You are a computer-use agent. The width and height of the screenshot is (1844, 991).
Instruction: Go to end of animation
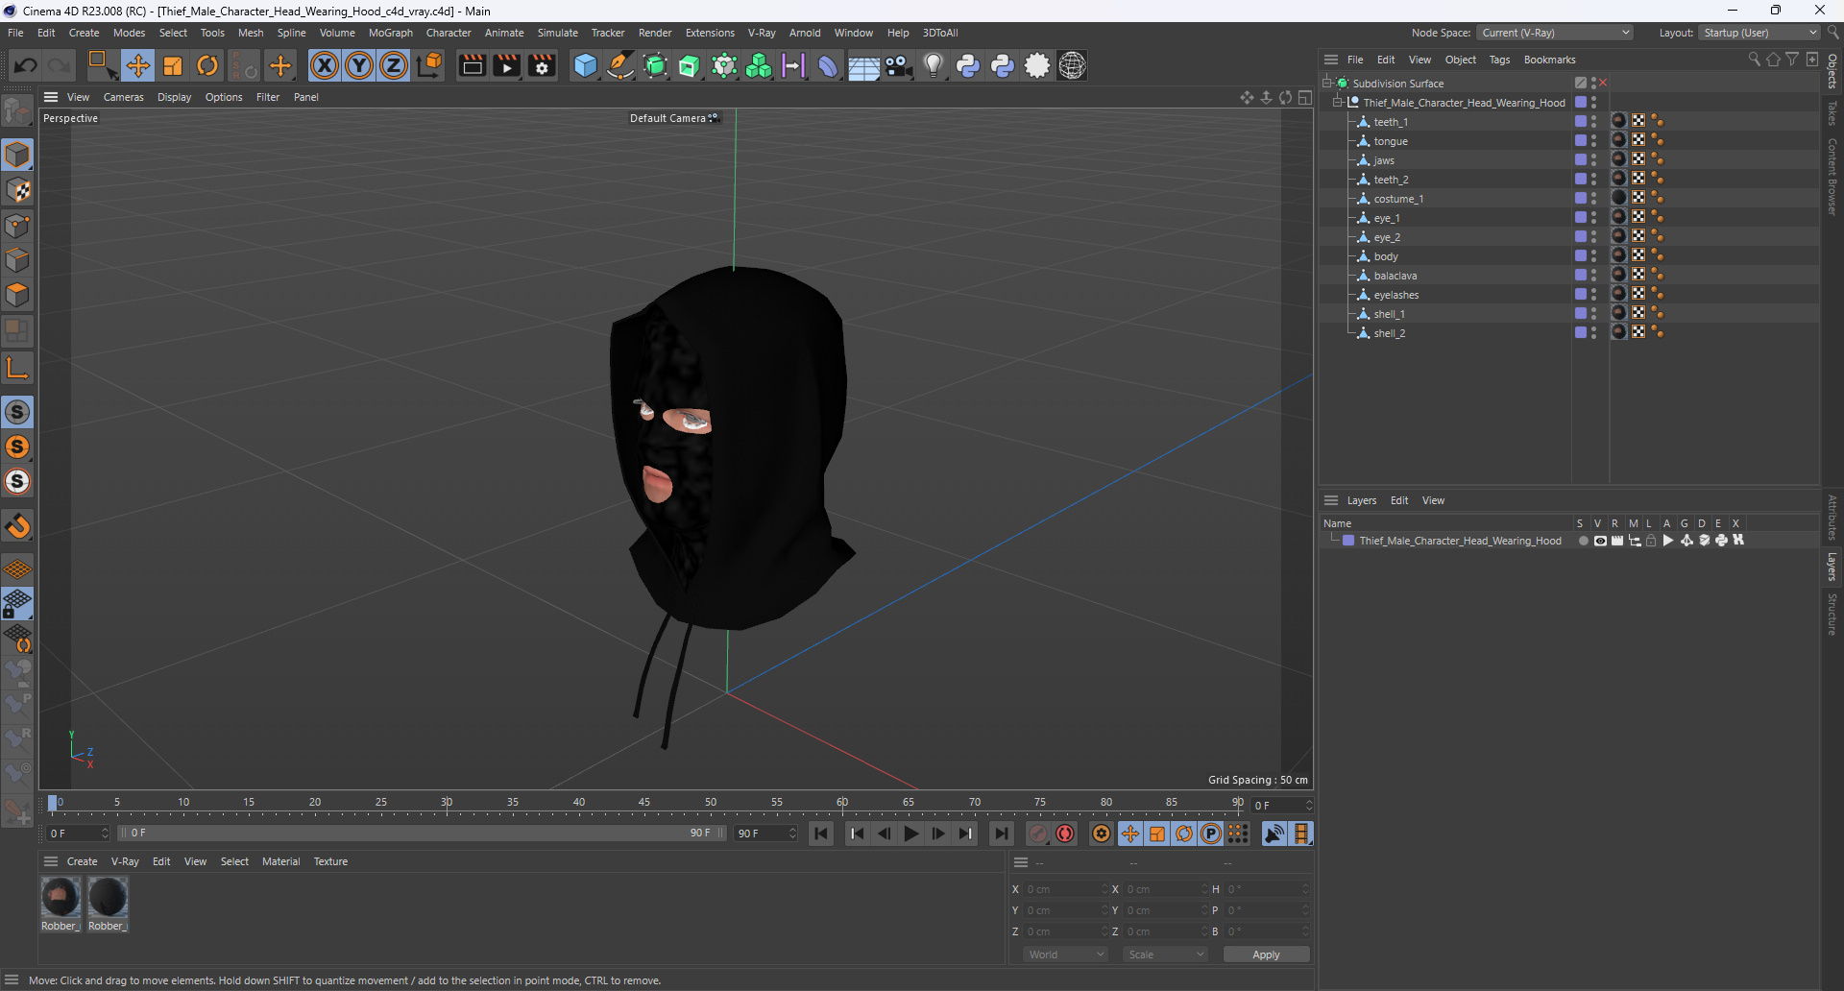tap(1001, 834)
